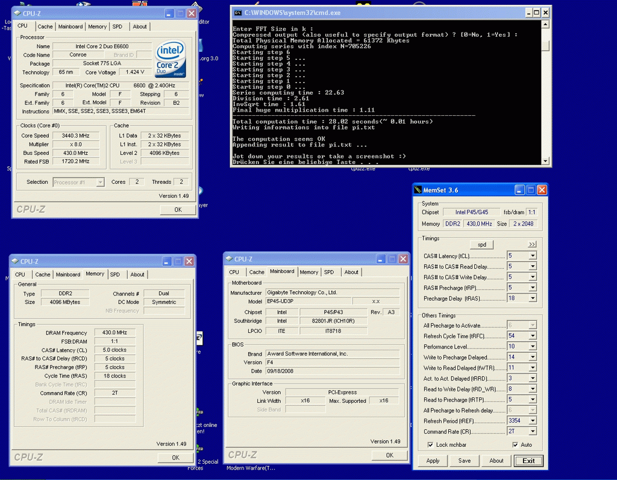Click the DRAM Frequency value in CPU-Z Memory
Image resolution: width=617 pixels, height=480 pixels.
pyautogui.click(x=114, y=333)
